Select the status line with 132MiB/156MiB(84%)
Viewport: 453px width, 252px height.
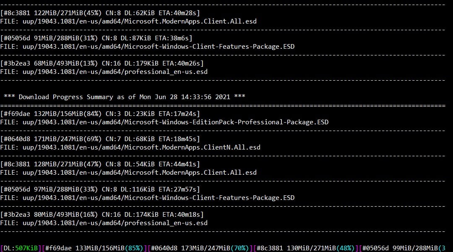pyautogui.click(x=100, y=114)
